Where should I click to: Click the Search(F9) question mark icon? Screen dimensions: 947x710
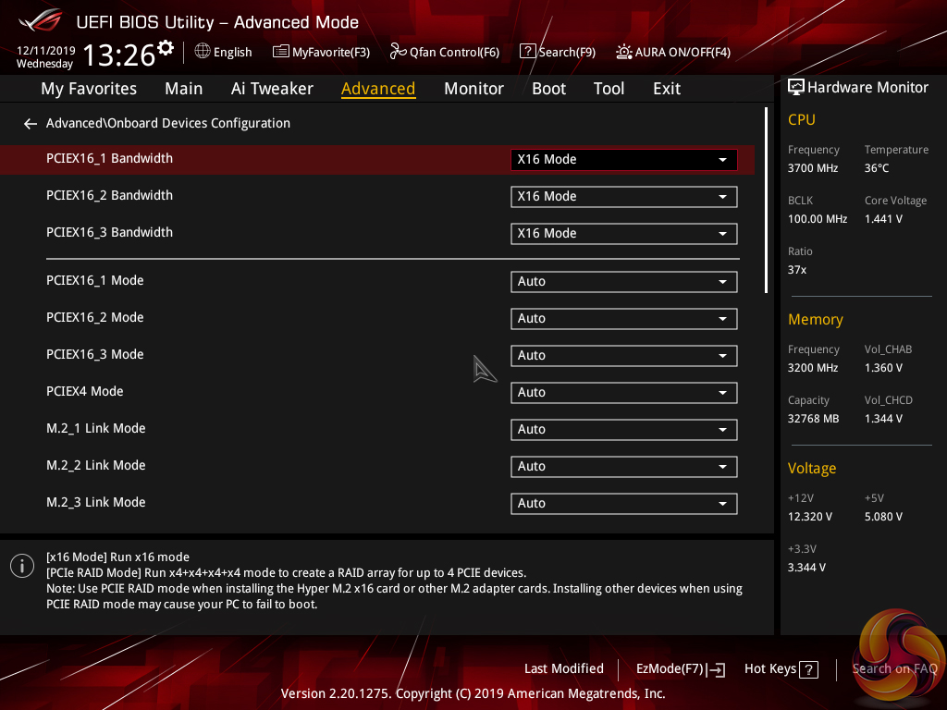(x=527, y=52)
